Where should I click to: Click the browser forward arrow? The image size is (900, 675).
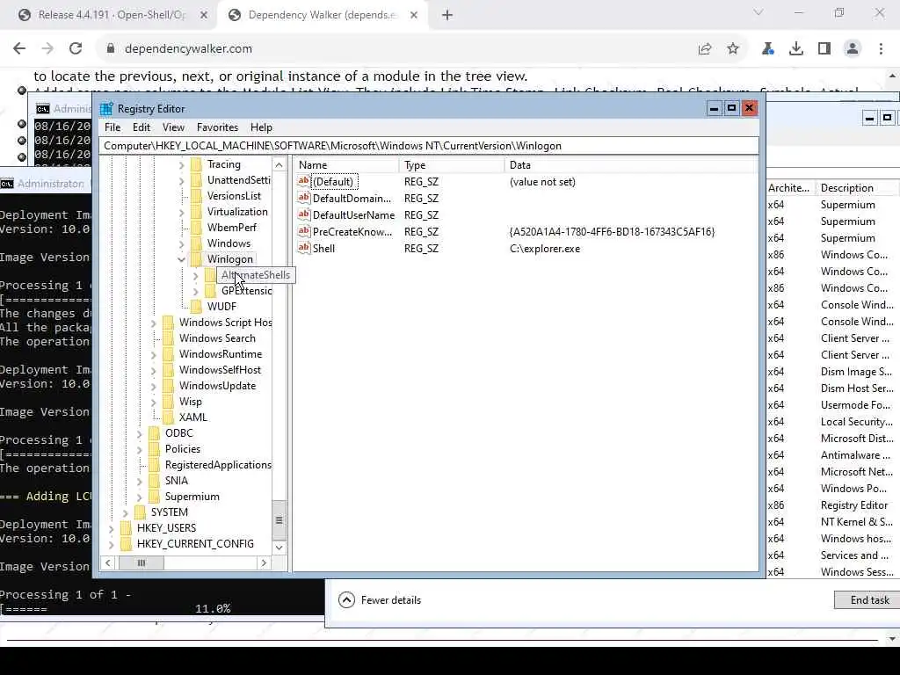(x=47, y=49)
